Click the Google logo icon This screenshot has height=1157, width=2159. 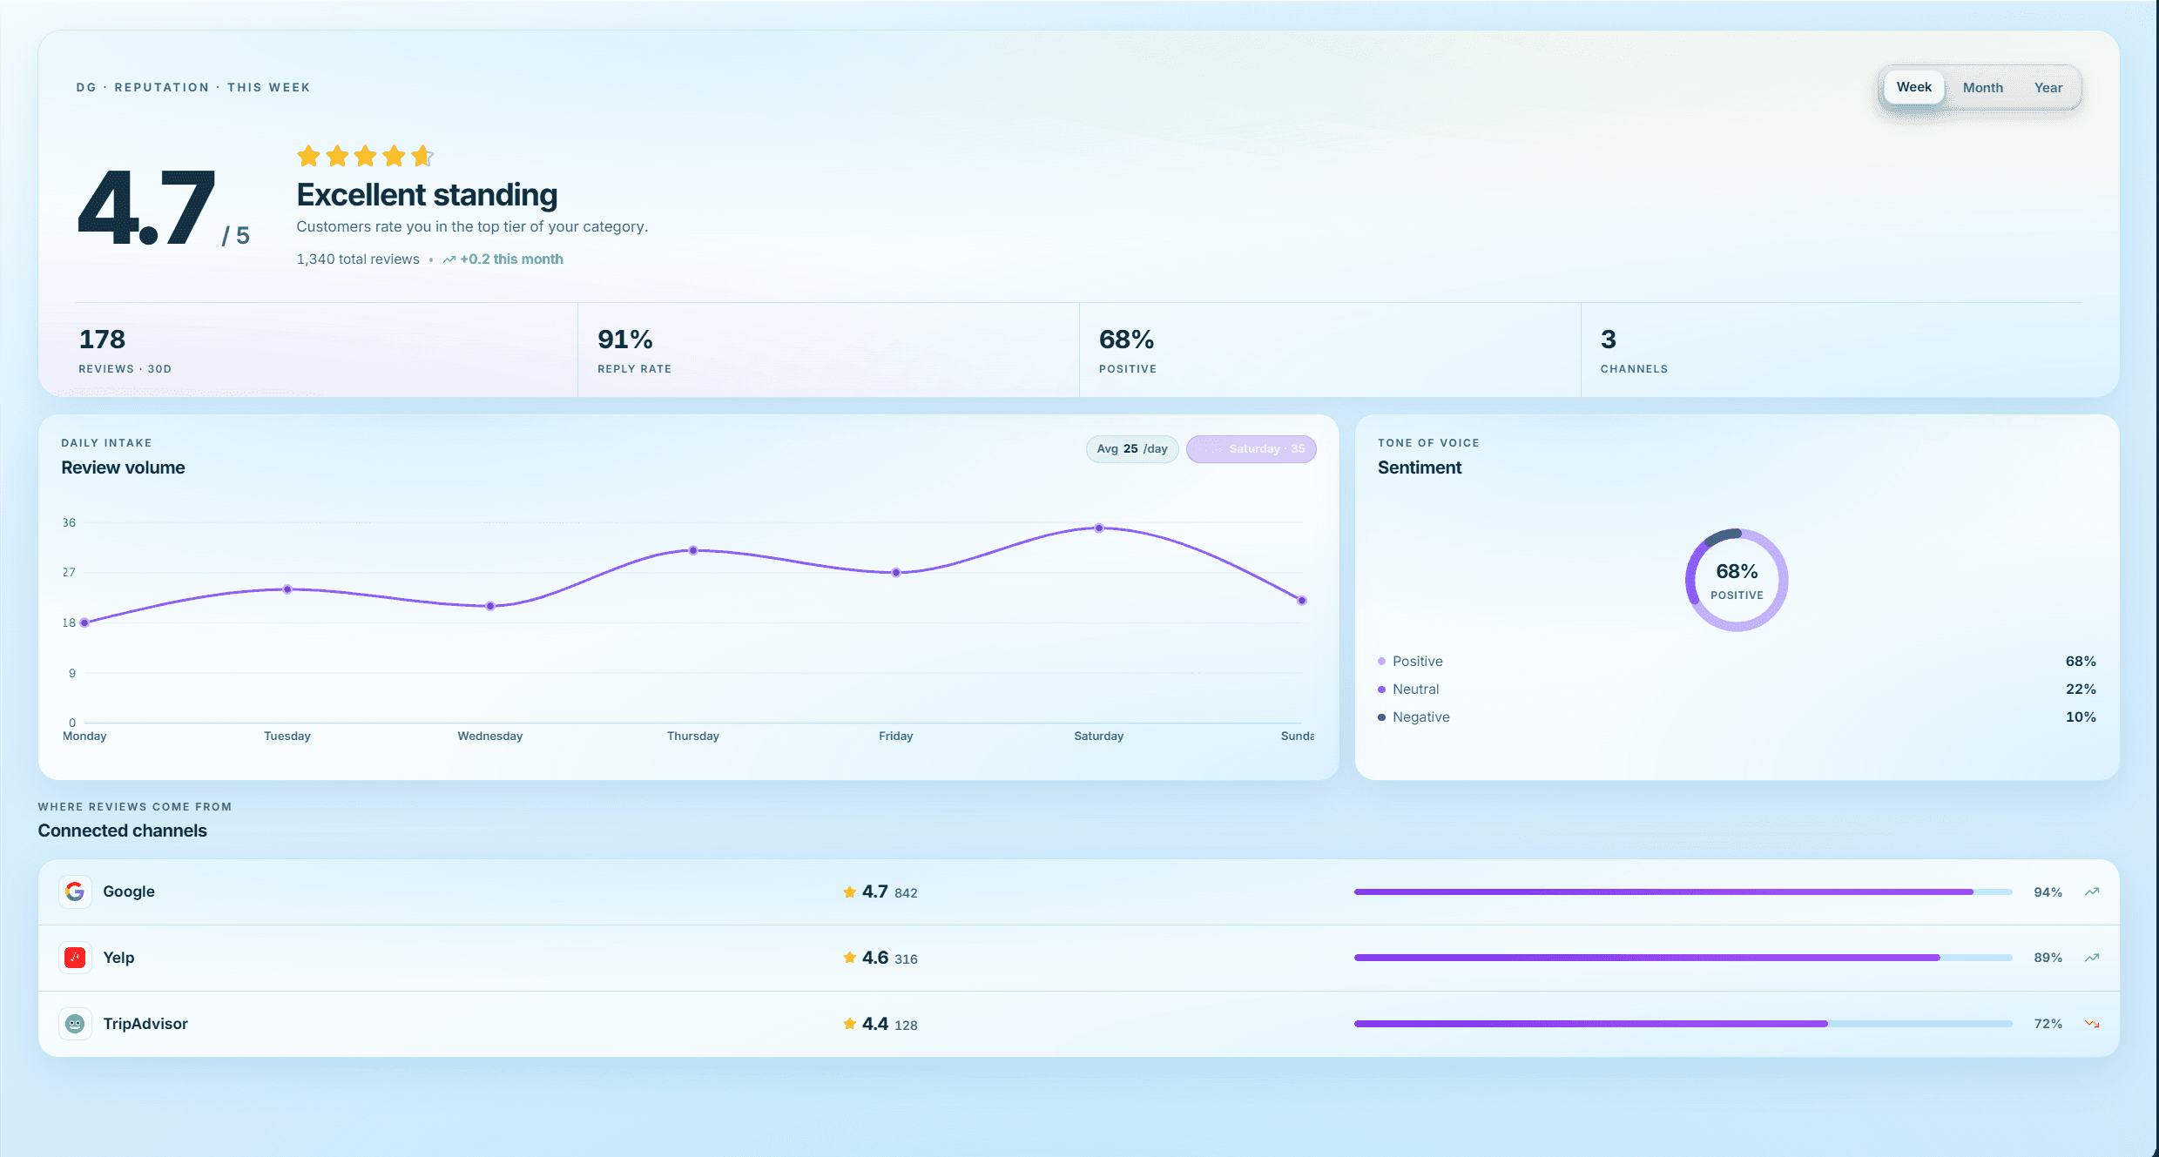tap(75, 891)
